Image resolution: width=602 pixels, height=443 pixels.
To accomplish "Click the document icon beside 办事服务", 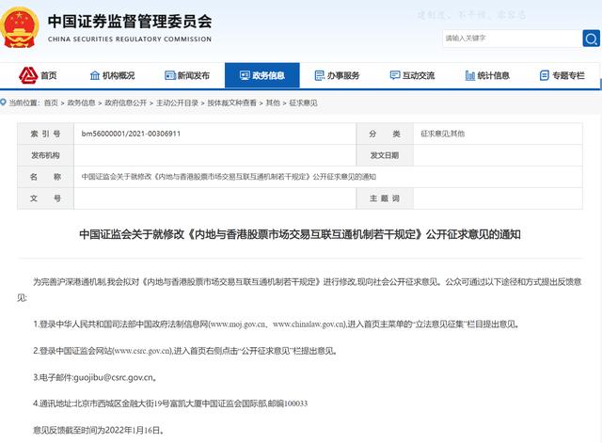I will pos(320,75).
